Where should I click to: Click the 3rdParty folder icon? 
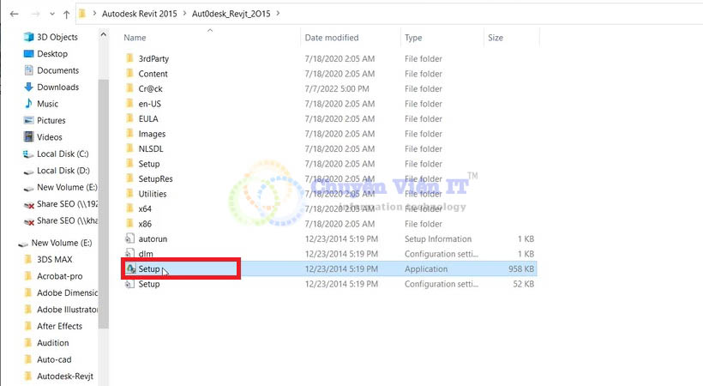(x=129, y=58)
